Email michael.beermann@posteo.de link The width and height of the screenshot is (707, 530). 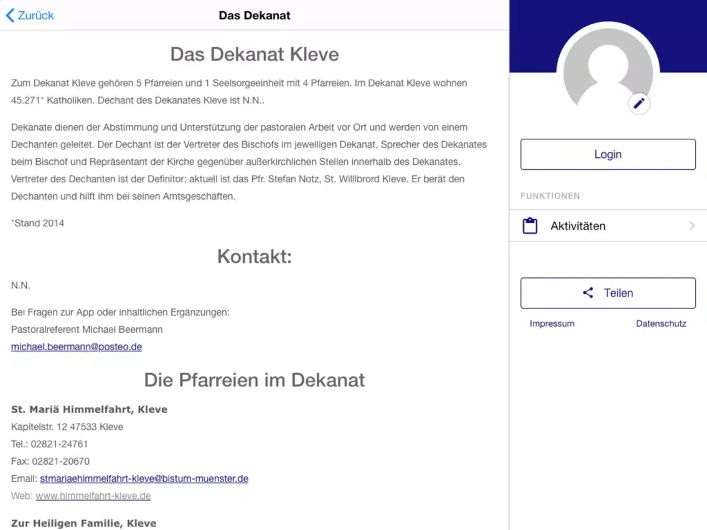(x=76, y=346)
